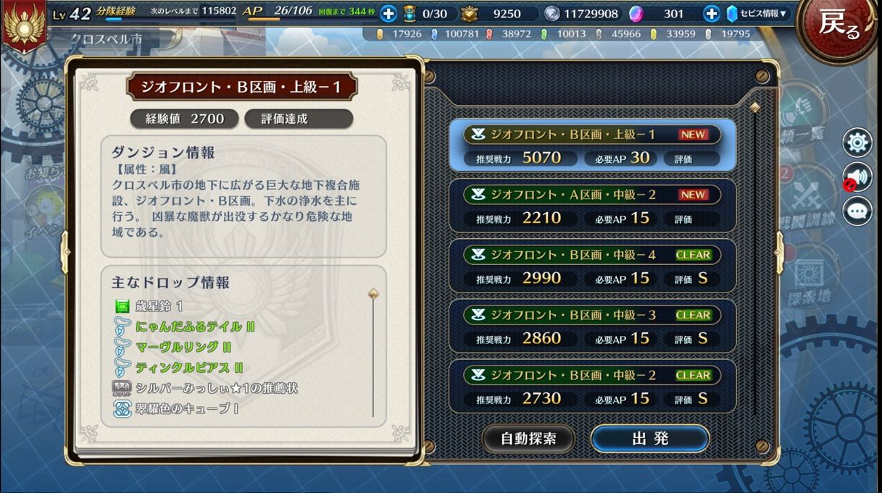Tap the plus icon next to gem count 301
The width and height of the screenshot is (882, 493).
pos(712,13)
